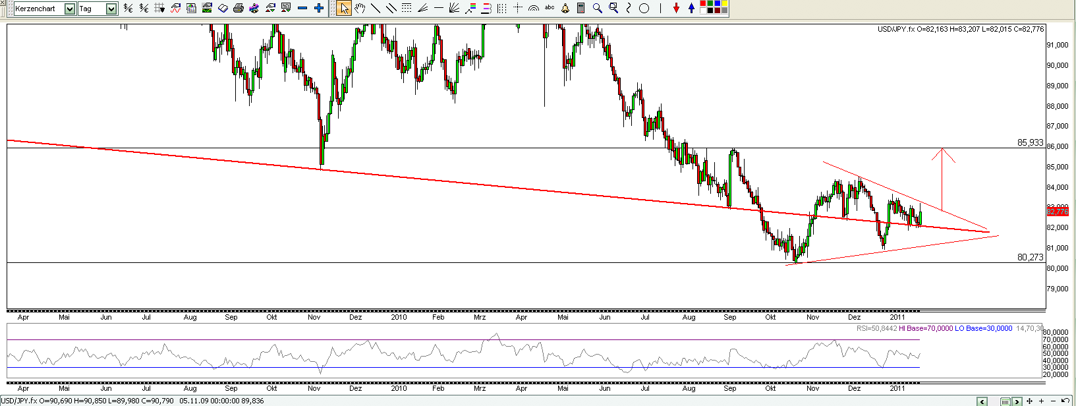
Task: Open the grid options dropdown arrow
Action: point(163,9)
